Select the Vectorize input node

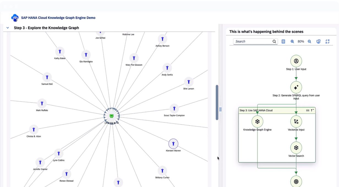(296, 122)
